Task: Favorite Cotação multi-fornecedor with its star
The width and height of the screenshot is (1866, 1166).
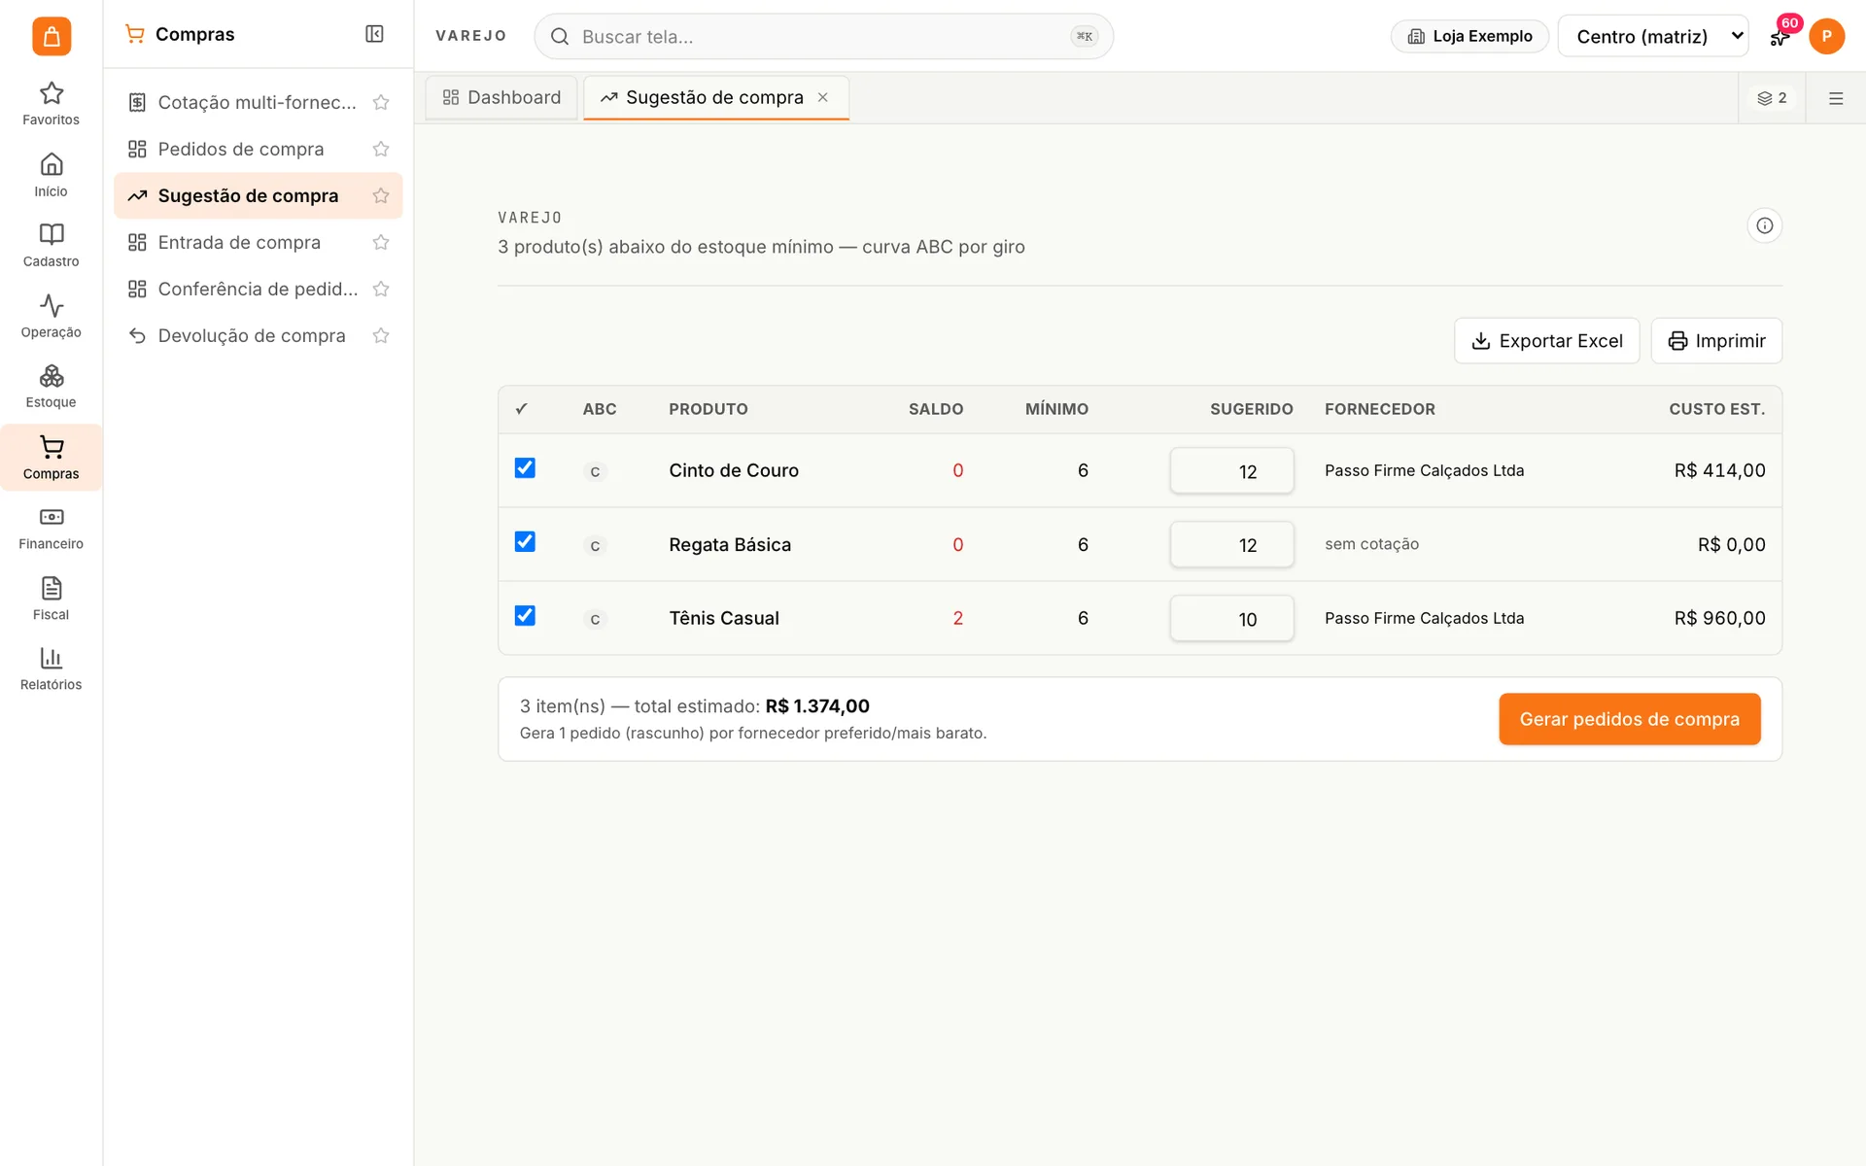Action: pos(381,102)
